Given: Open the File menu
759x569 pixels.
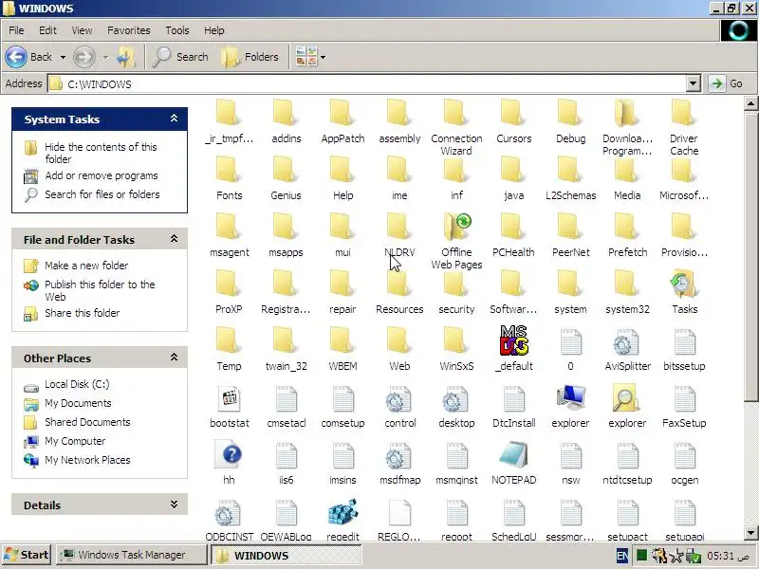Looking at the screenshot, I should coord(16,30).
